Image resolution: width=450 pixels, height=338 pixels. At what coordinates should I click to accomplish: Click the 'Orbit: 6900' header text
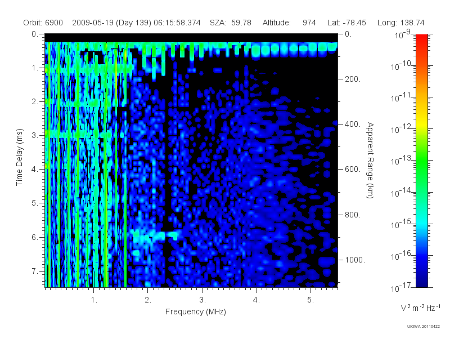[43, 23]
